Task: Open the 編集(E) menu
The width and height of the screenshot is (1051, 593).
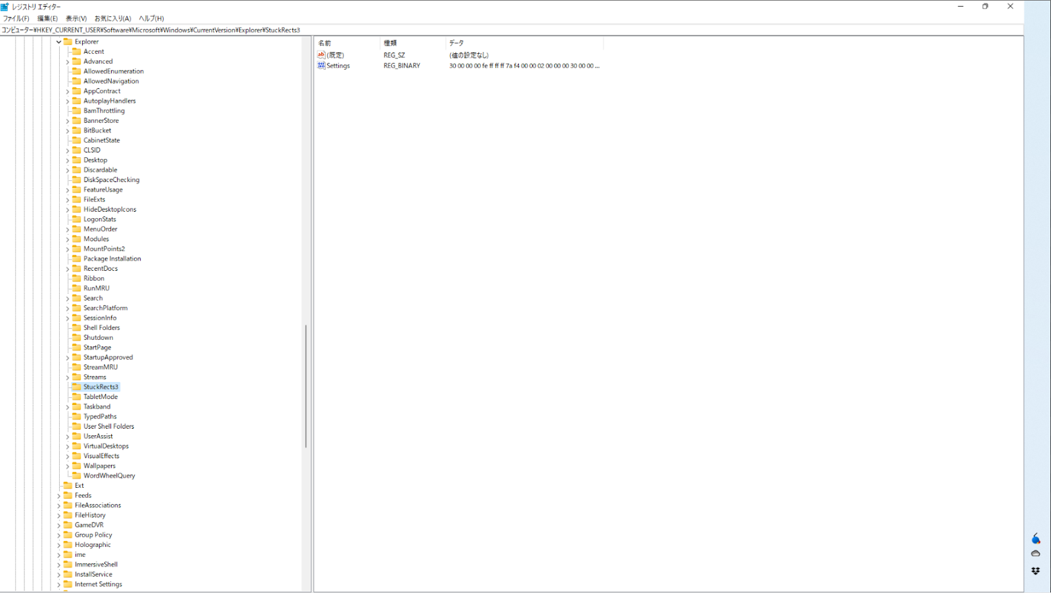Action: tap(47, 18)
